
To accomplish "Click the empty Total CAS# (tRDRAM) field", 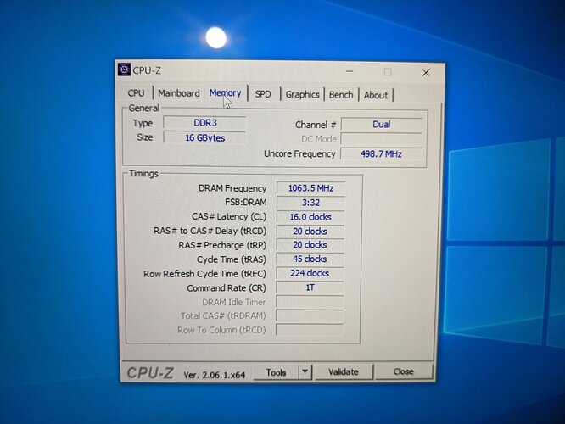I will 310,315.
